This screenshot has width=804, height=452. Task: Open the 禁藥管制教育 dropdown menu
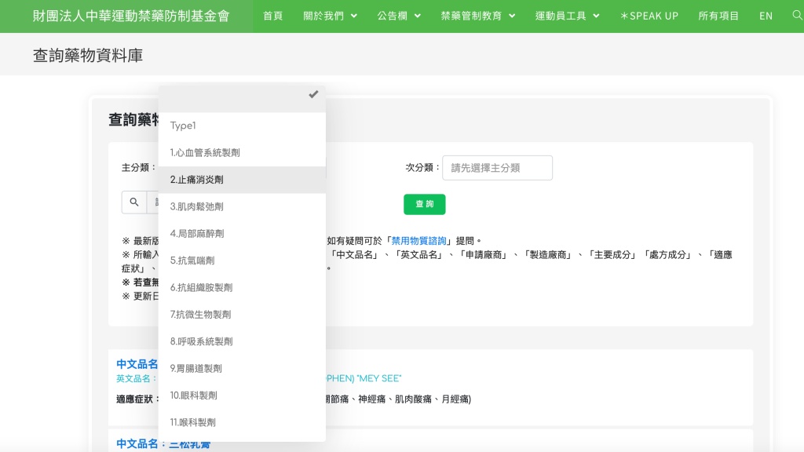pos(478,16)
